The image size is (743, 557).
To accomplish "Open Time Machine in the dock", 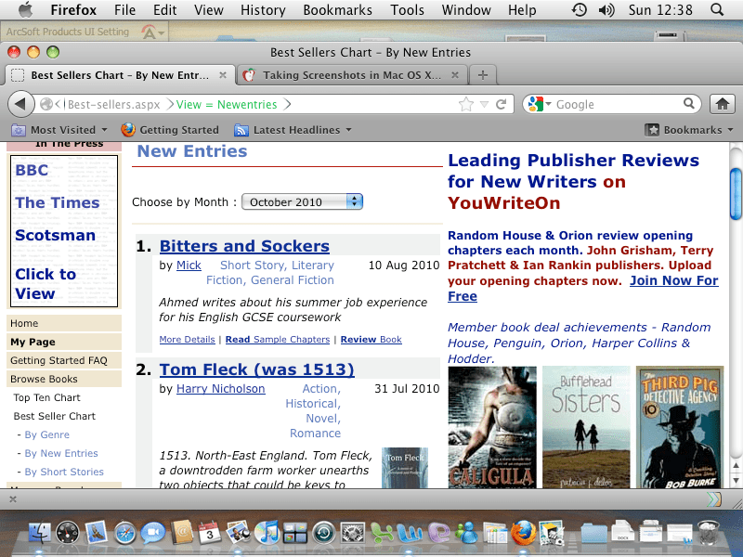I will (324, 532).
